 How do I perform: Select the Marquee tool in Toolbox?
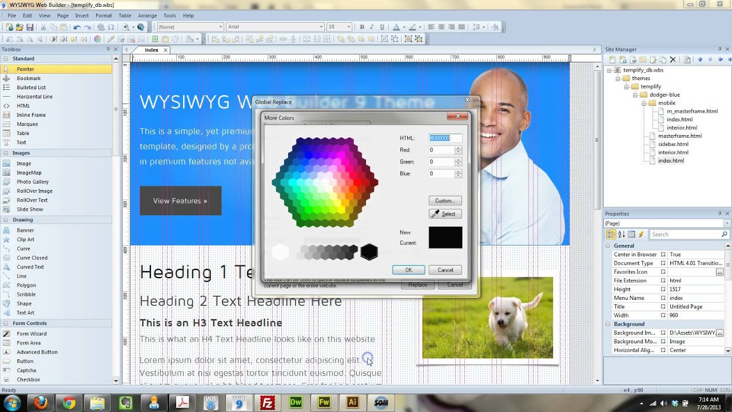point(27,124)
